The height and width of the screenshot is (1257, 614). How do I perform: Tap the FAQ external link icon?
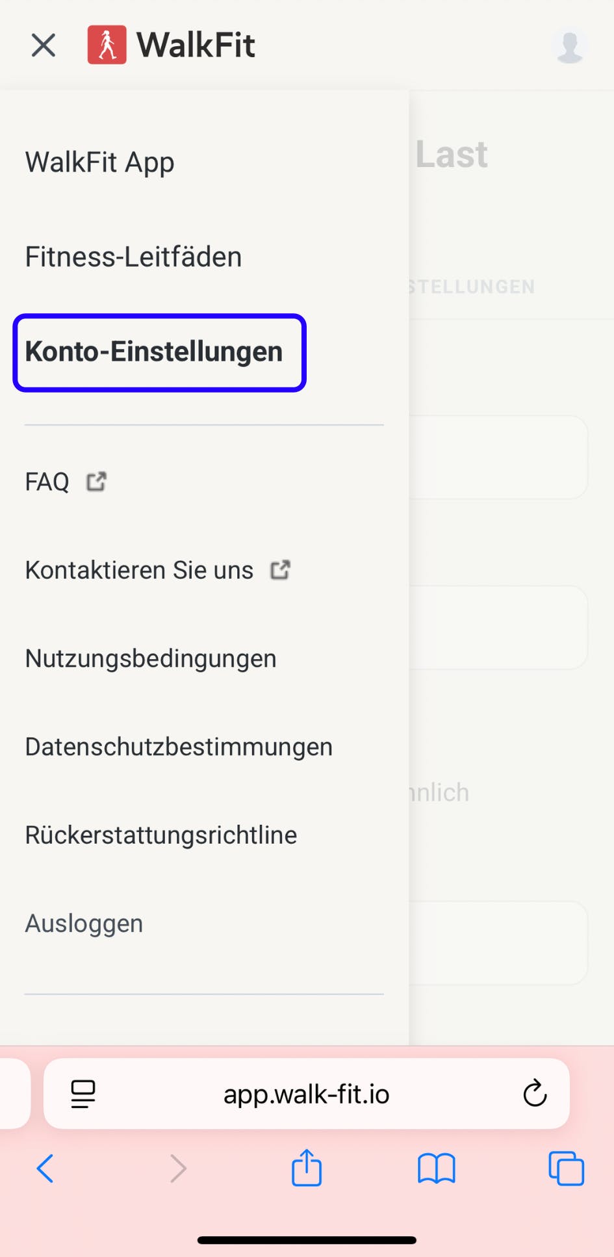pos(97,482)
